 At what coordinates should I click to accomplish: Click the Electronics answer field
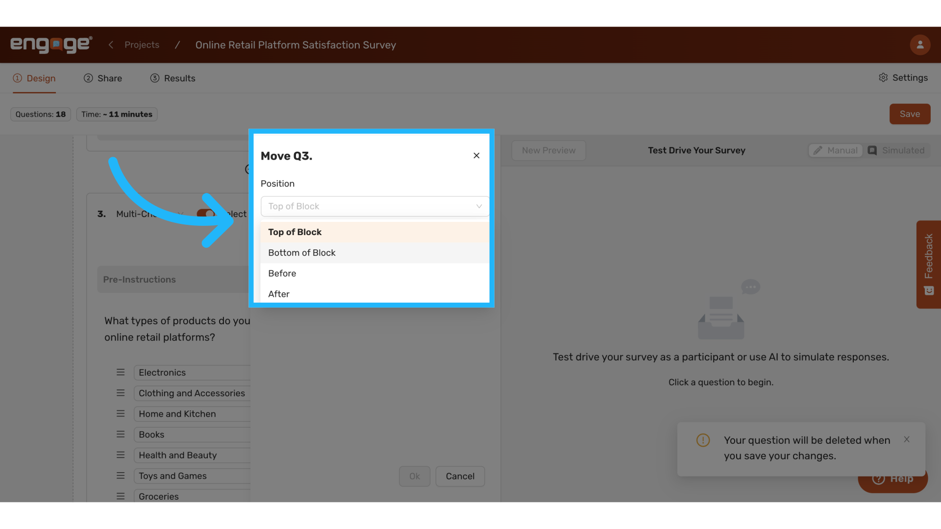pos(192,372)
